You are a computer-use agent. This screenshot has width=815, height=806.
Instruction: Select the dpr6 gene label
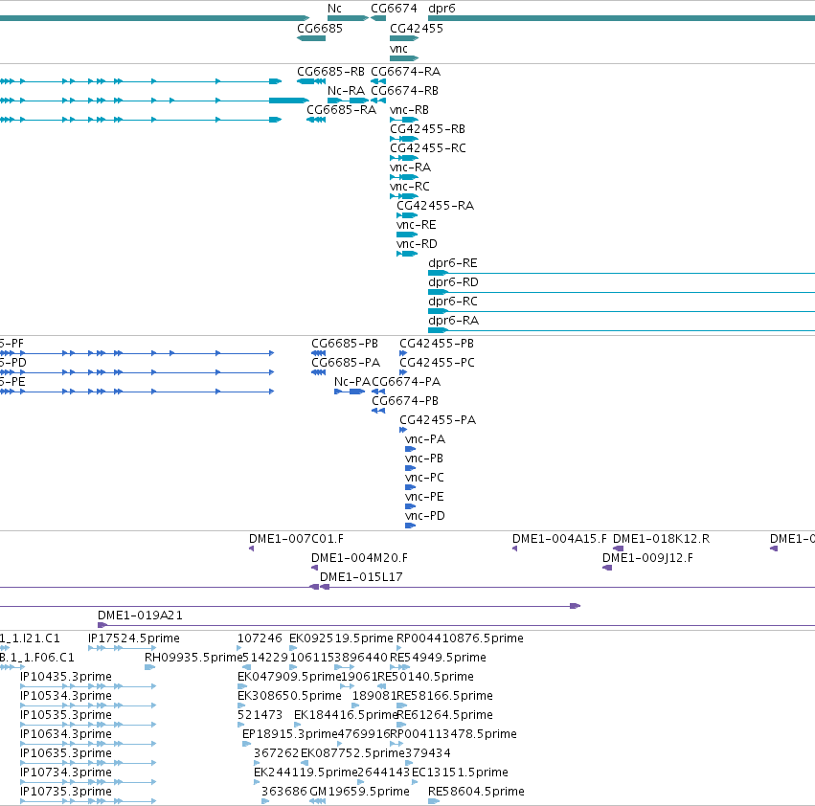tap(441, 9)
